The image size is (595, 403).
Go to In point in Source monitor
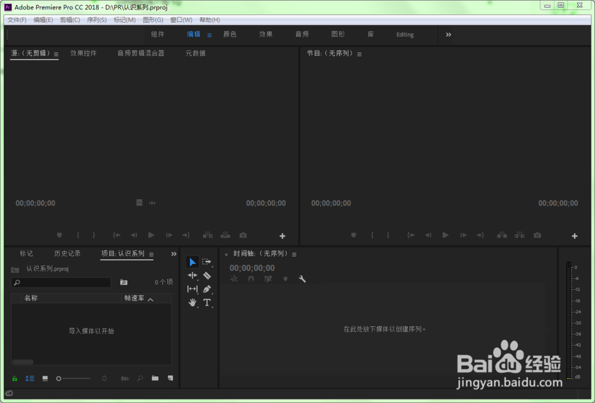pos(117,235)
